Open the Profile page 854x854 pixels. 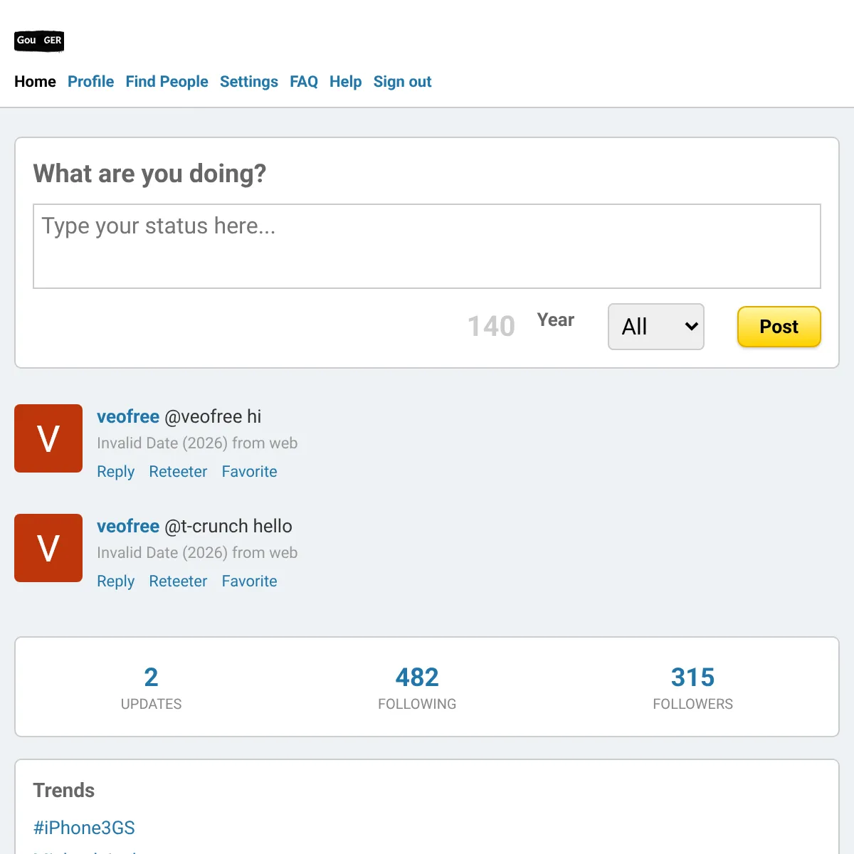(90, 82)
